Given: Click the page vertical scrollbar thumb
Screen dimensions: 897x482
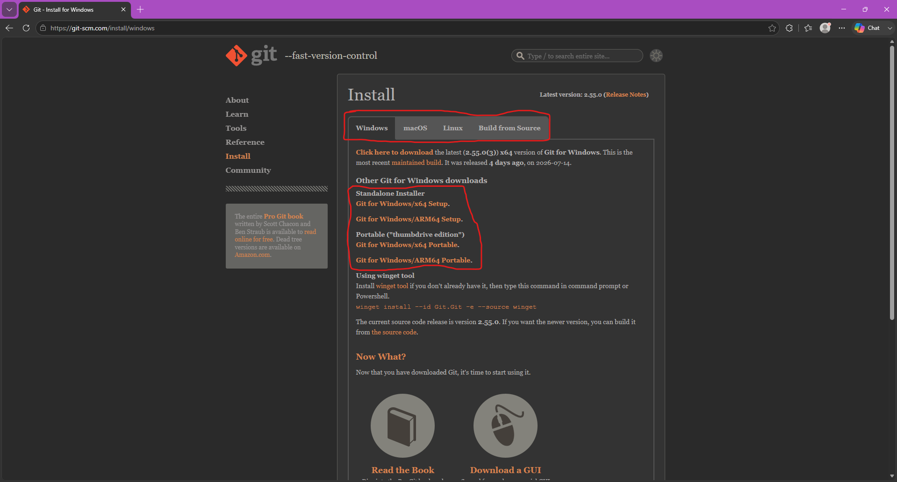Looking at the screenshot, I should pos(892,182).
